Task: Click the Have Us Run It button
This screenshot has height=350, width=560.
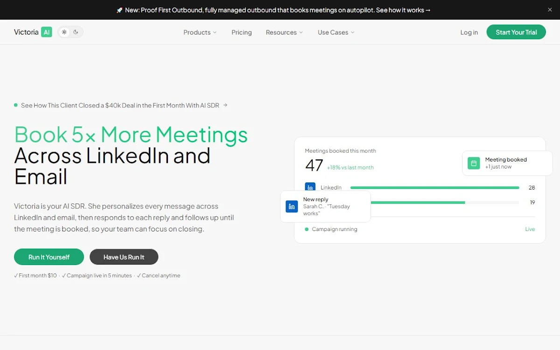Action: pyautogui.click(x=124, y=257)
